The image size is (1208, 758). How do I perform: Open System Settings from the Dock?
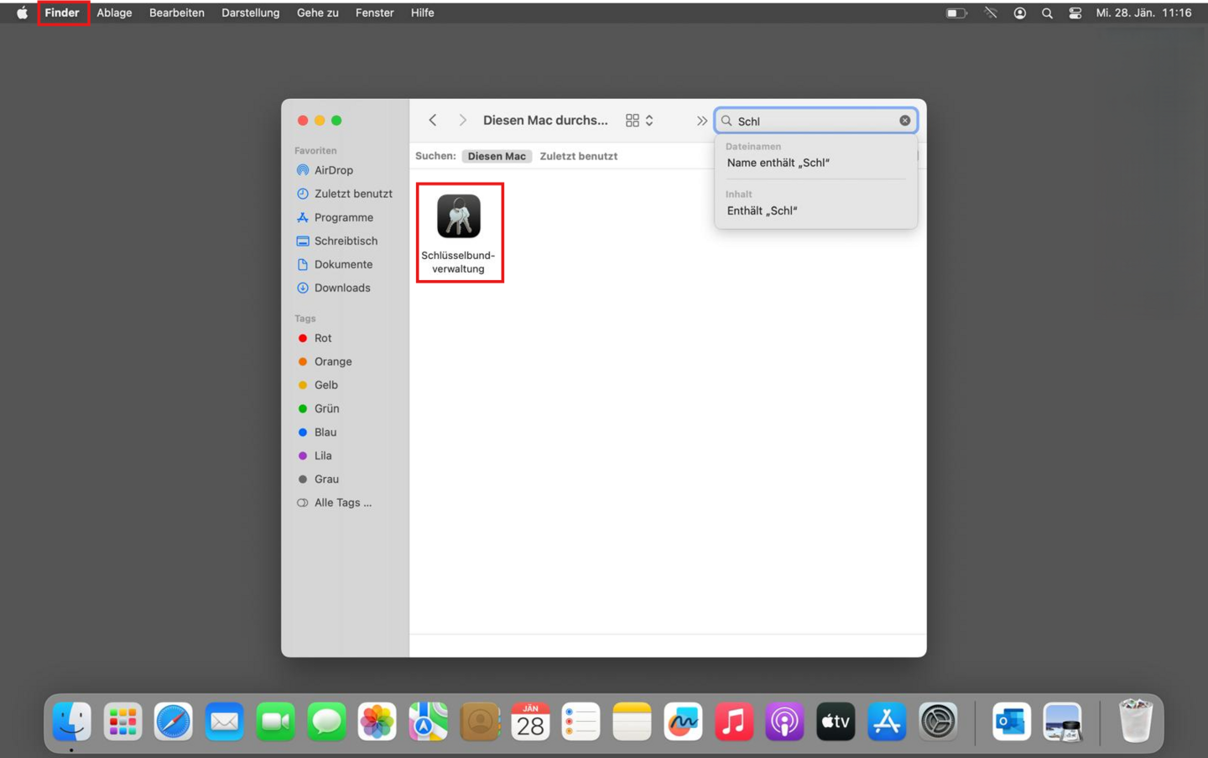[938, 720]
